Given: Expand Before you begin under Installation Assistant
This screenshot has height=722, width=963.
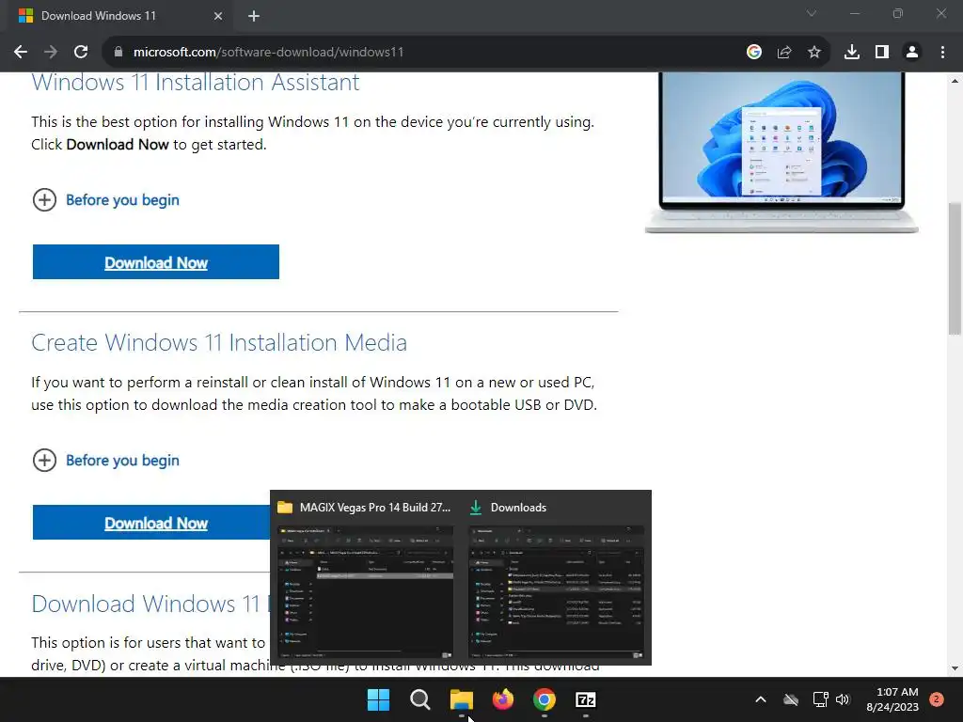Looking at the screenshot, I should pyautogui.click(x=105, y=200).
